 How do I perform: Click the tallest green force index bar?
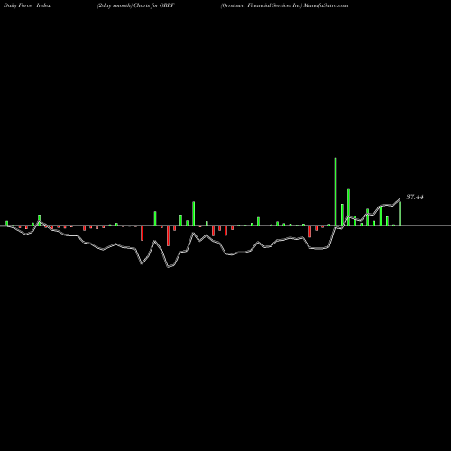(x=336, y=191)
